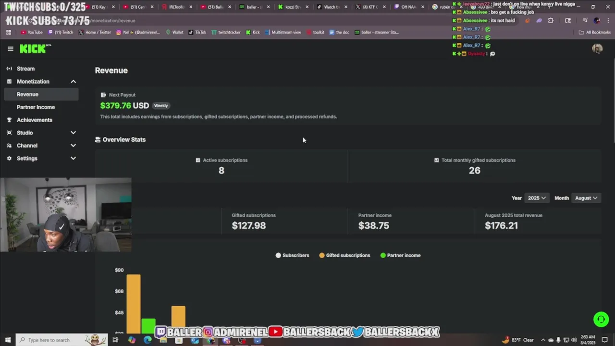Toggle the Subscribers series in chart legend

[292, 255]
